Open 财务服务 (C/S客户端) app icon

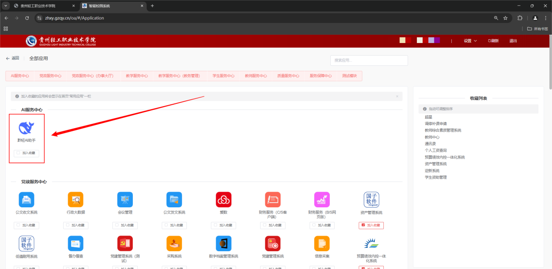click(x=273, y=199)
